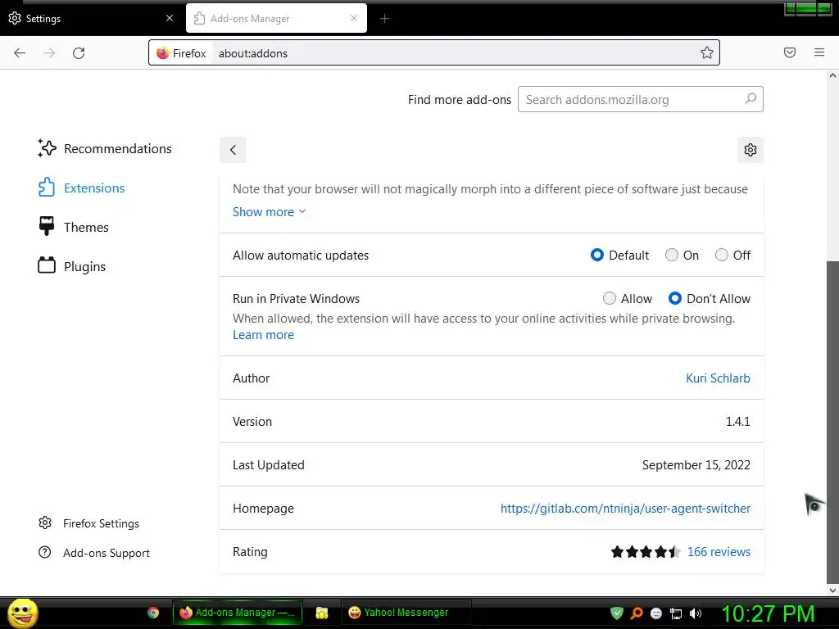Click the network tray icon

click(676, 613)
